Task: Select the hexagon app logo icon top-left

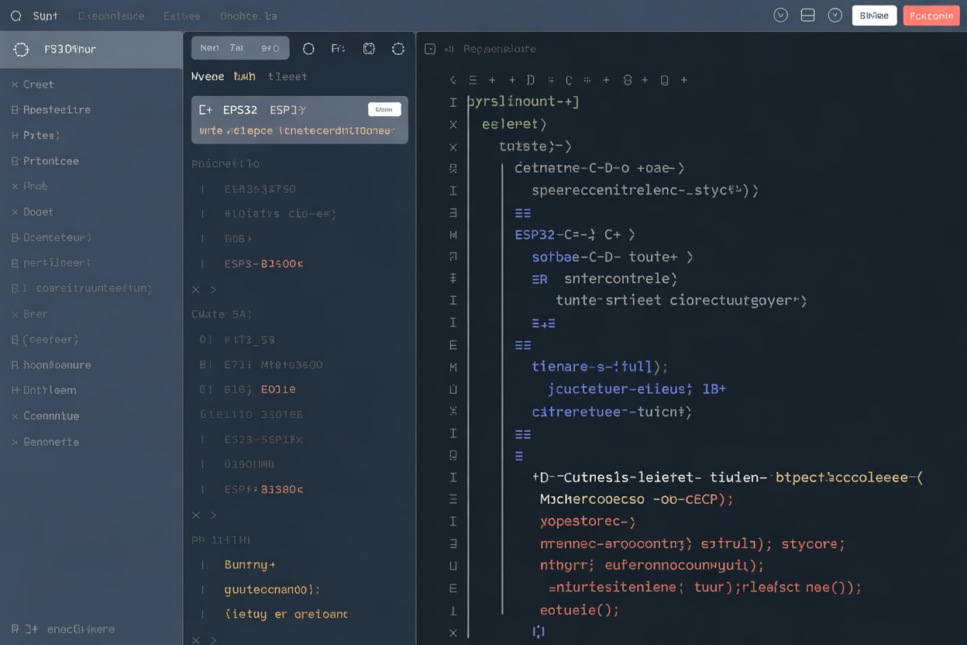Action: click(x=21, y=48)
